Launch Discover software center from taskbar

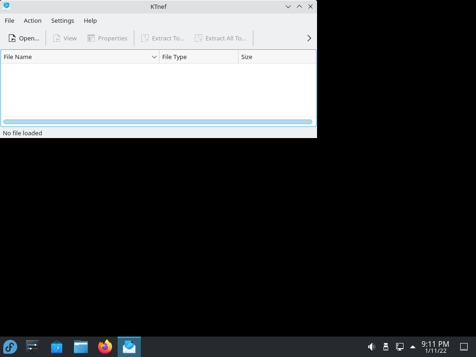(56, 347)
